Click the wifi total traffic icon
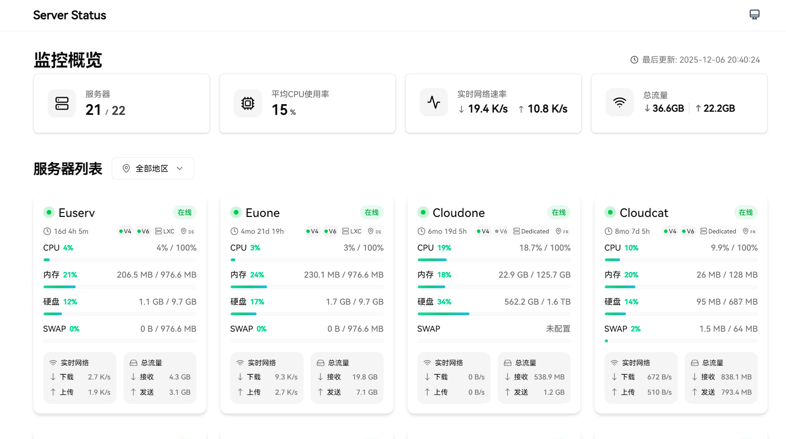Screen dimensions: 786x439 (620, 102)
